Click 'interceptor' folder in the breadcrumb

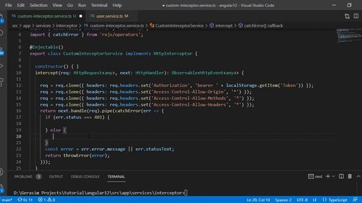click(x=67, y=25)
